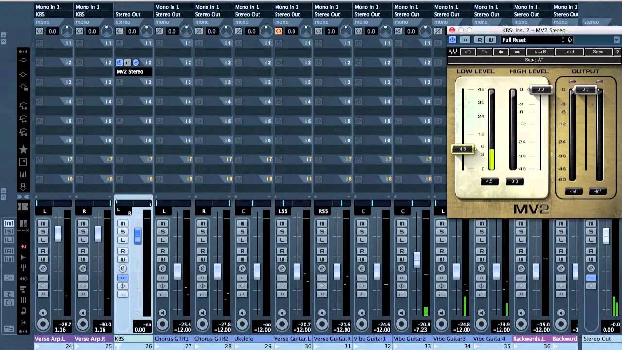Solo the KBS channel
The width and height of the screenshot is (622, 350).
coord(122,231)
